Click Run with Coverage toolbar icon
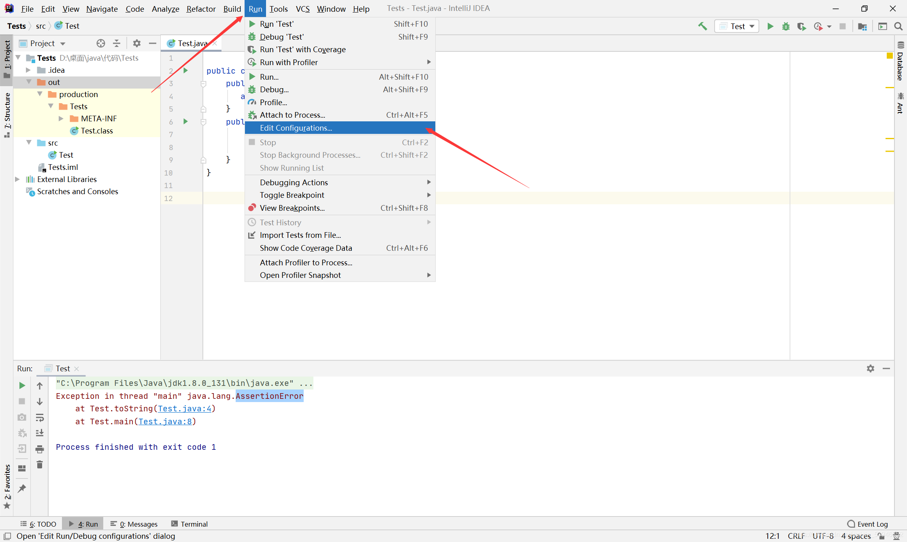 click(x=801, y=26)
